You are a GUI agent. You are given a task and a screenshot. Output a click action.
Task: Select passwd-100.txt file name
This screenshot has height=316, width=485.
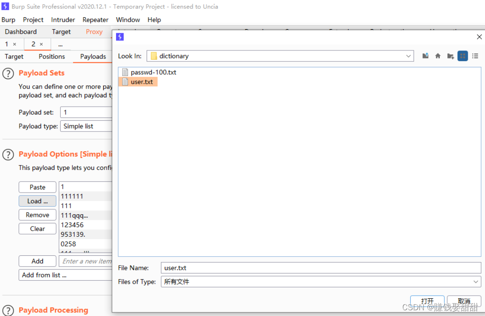153,72
